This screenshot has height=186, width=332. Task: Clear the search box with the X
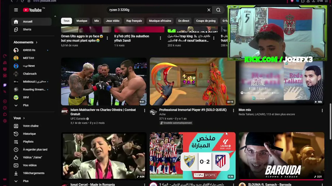209,10
